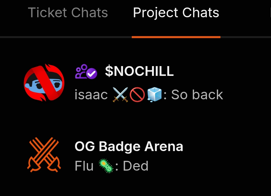Click the ice cube emoji
The image size is (271, 196).
pos(155,95)
